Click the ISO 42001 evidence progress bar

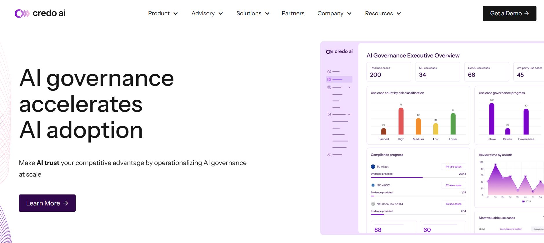pyautogui.click(x=418, y=196)
